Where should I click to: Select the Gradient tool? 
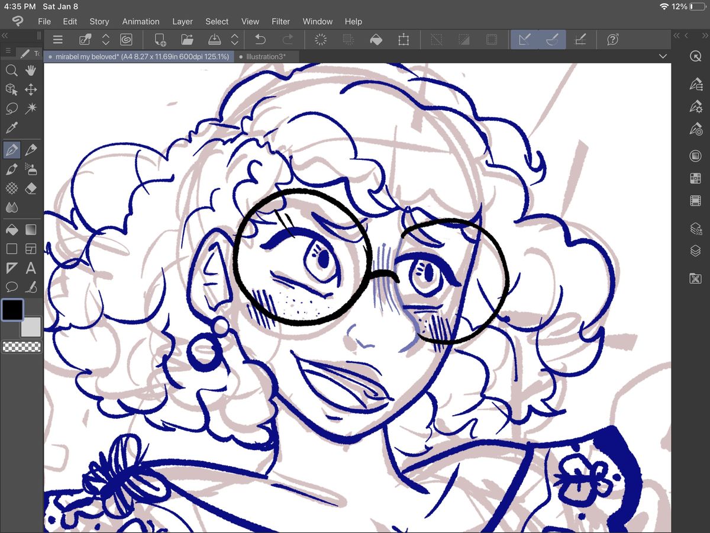point(31,229)
